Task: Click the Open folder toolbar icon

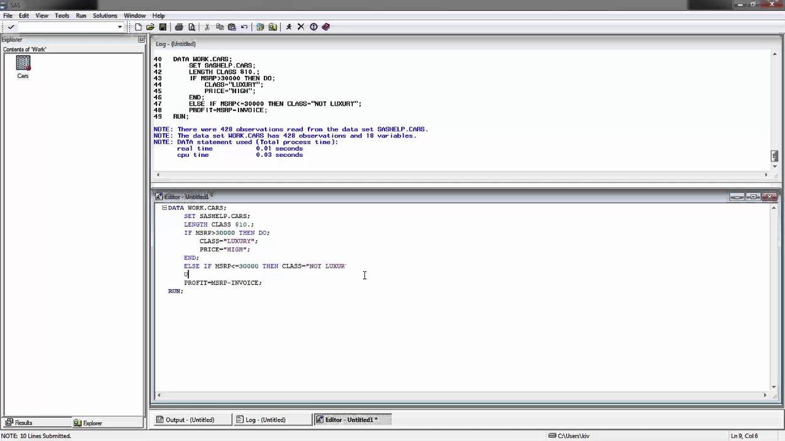Action: [x=150, y=27]
